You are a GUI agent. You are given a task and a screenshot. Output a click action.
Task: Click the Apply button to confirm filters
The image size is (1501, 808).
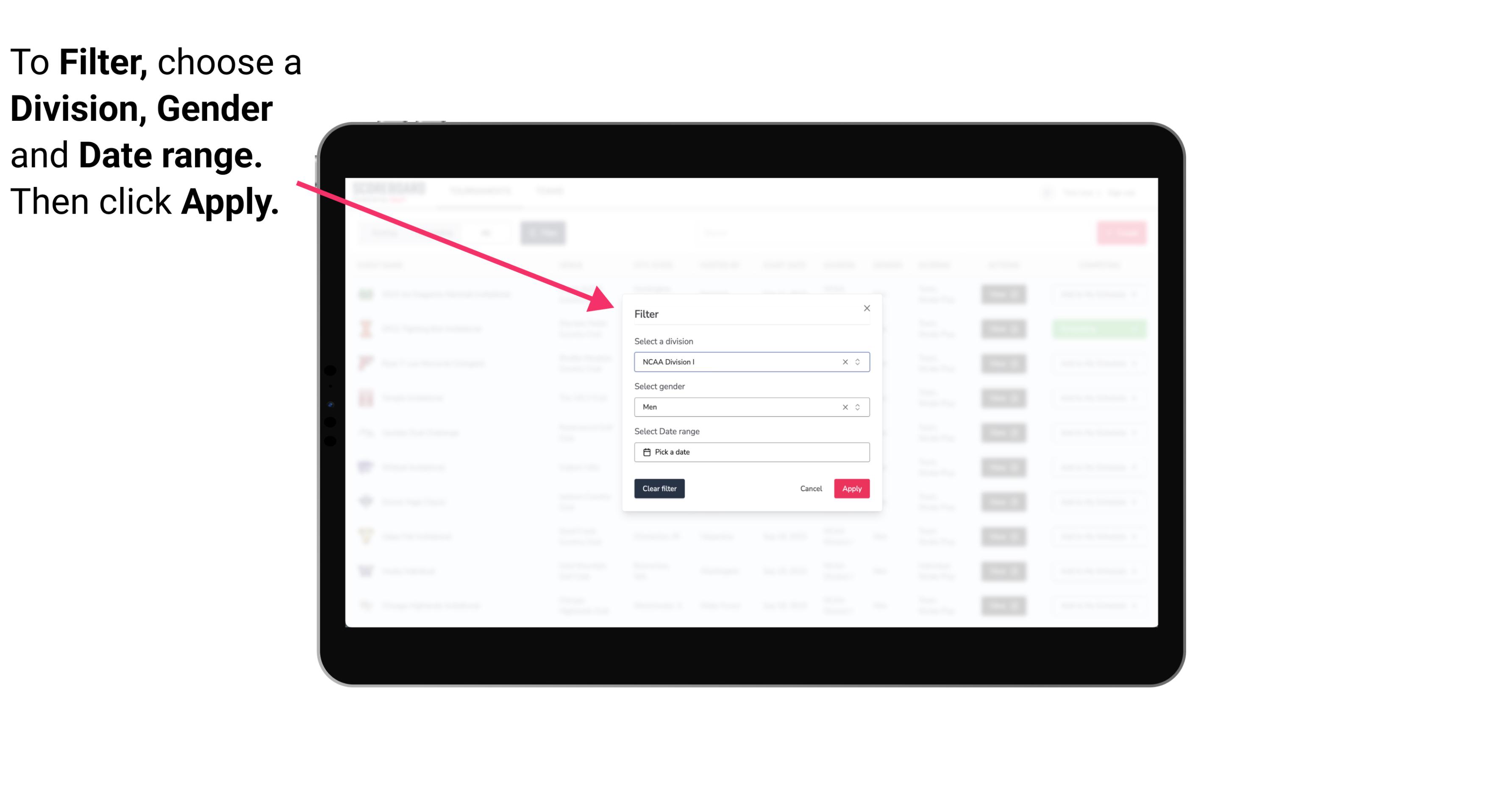tap(851, 489)
